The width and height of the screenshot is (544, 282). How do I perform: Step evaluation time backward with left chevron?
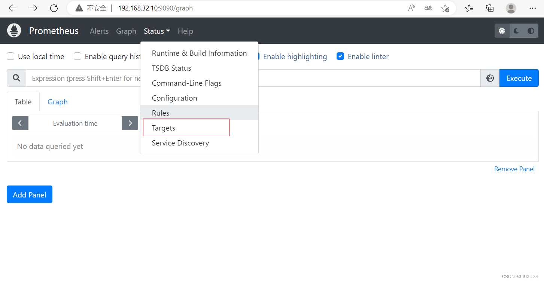pyautogui.click(x=20, y=123)
